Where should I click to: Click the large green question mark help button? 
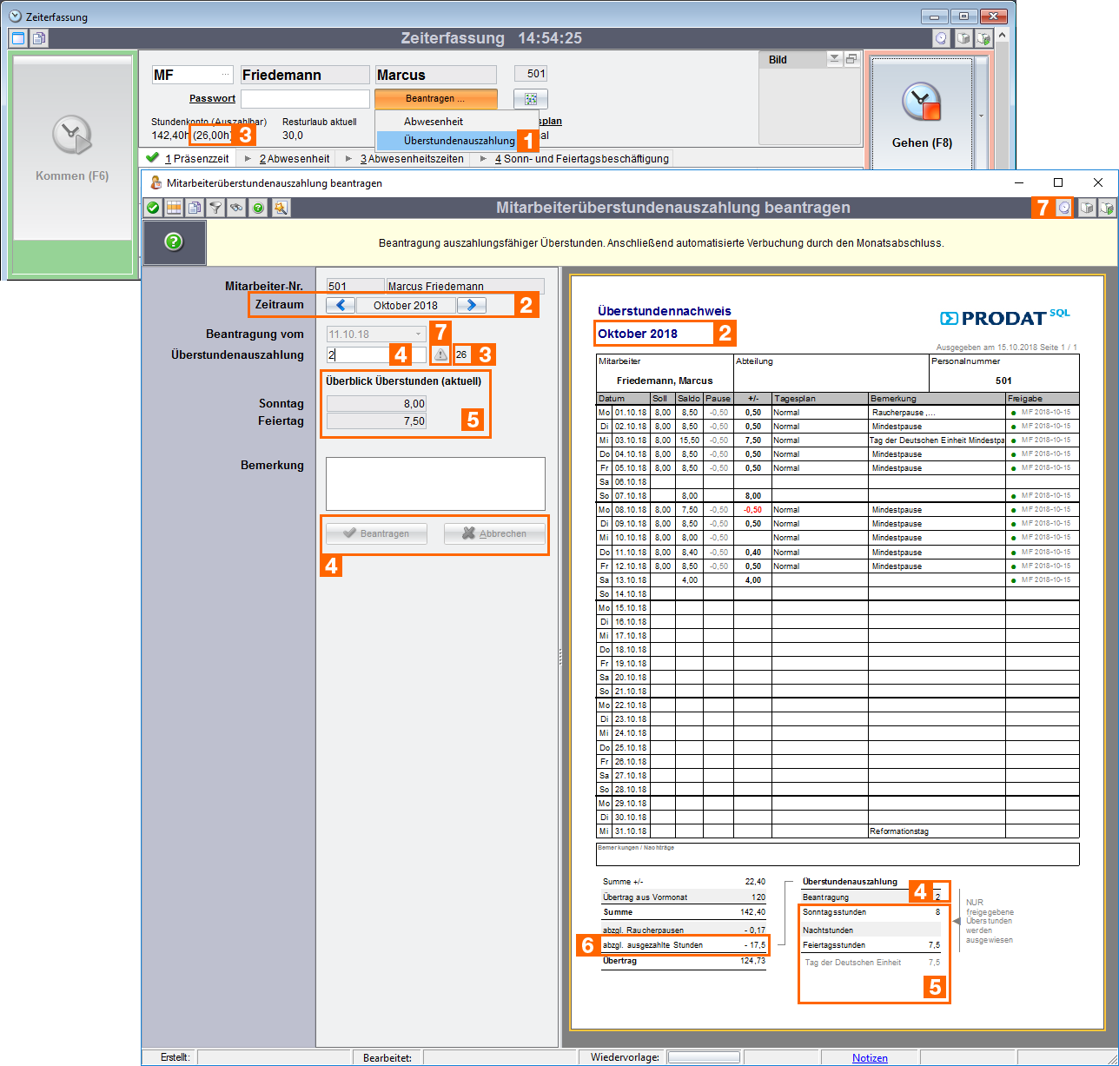point(174,242)
